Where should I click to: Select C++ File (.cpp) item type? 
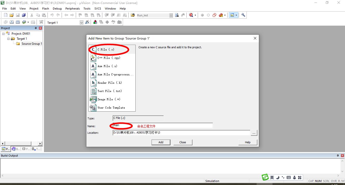112,58
